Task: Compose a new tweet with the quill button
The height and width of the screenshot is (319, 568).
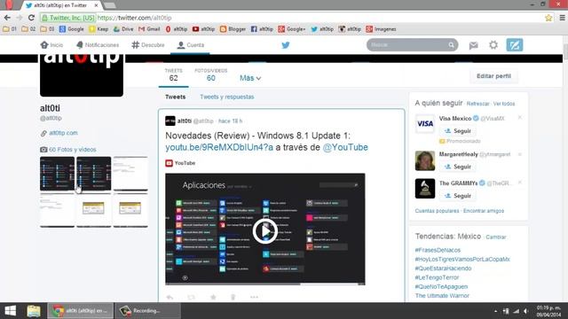Action: [x=515, y=45]
